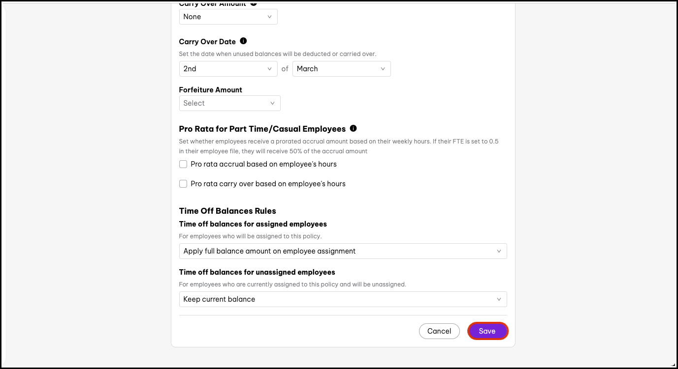The height and width of the screenshot is (369, 678).
Task: Click the Pro Rata section info icon
Action: click(x=353, y=128)
